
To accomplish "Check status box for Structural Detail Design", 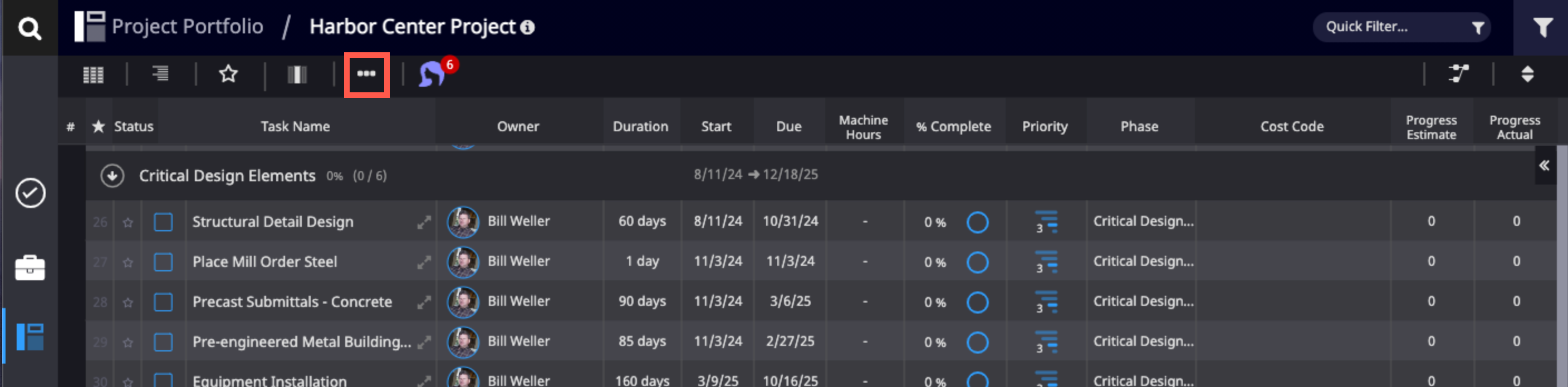I will tap(163, 222).
